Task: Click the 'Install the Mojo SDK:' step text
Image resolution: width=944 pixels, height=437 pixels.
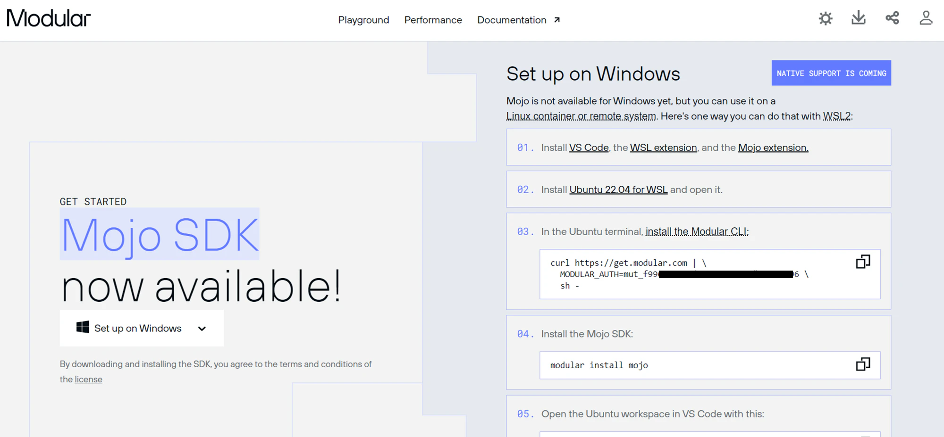Action: tap(587, 334)
